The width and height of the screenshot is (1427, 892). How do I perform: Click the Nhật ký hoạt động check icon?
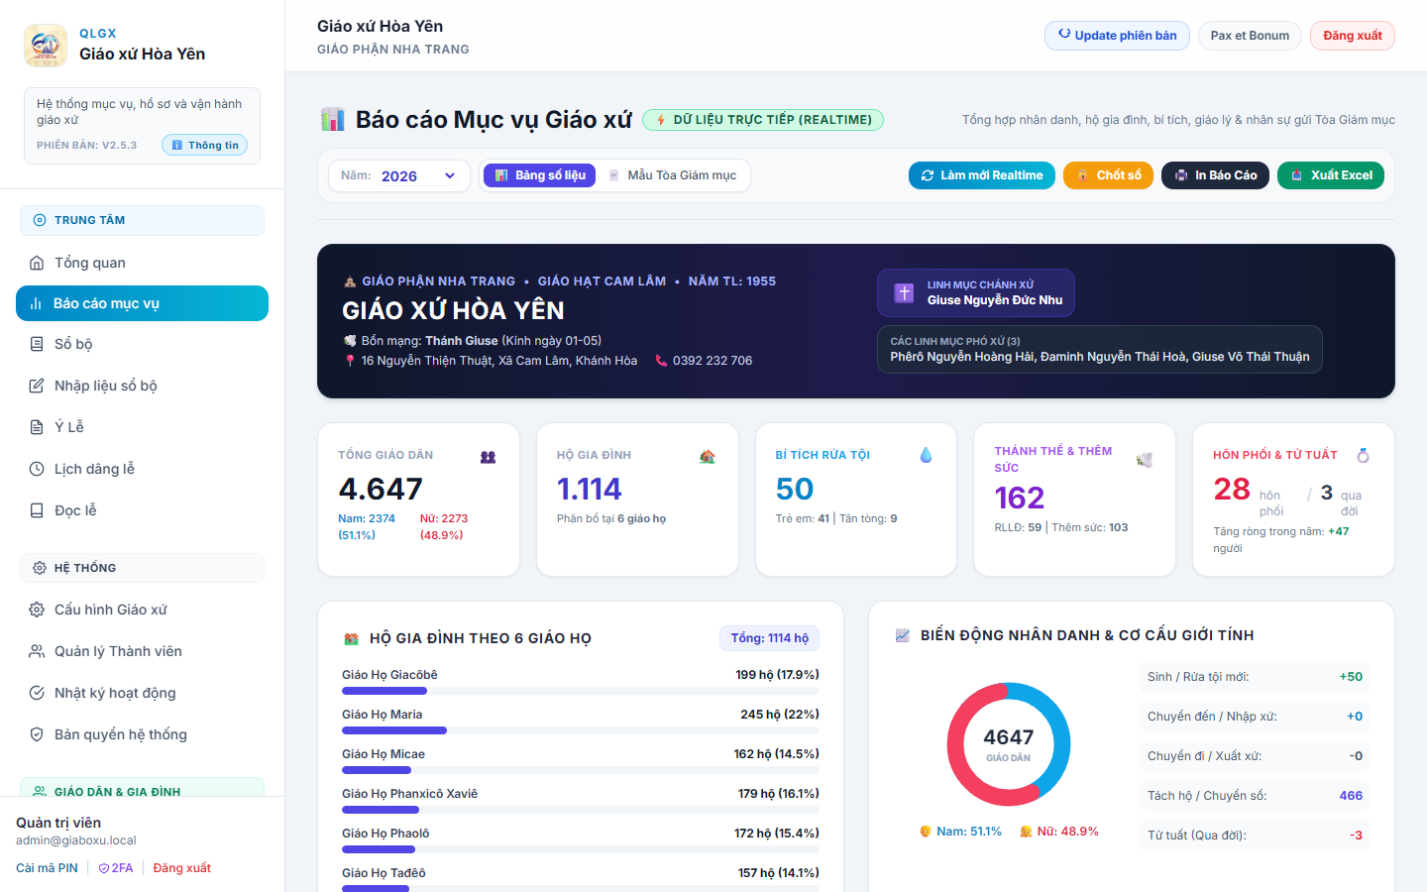pyautogui.click(x=37, y=693)
